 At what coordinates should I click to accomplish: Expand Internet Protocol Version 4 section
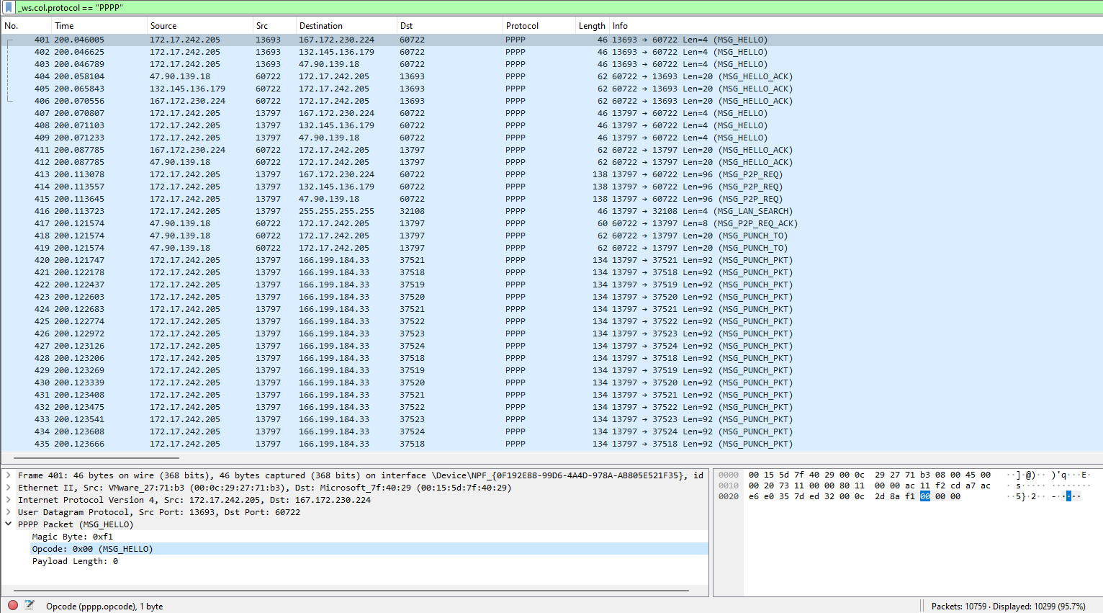click(9, 500)
